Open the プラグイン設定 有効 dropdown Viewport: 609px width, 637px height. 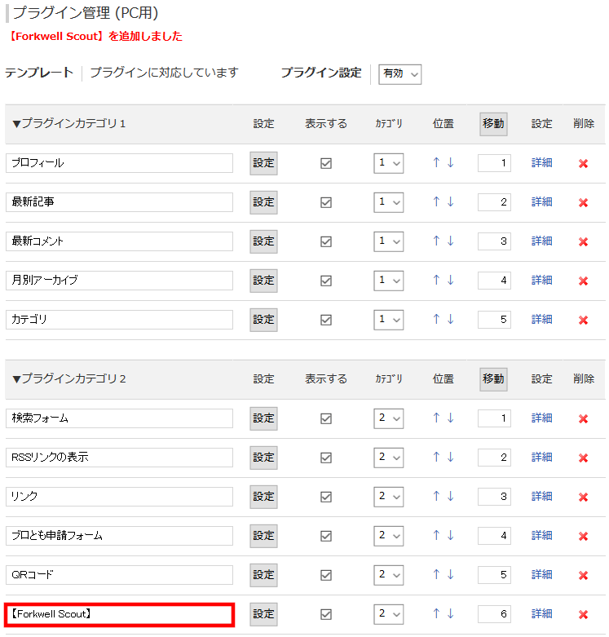[400, 74]
